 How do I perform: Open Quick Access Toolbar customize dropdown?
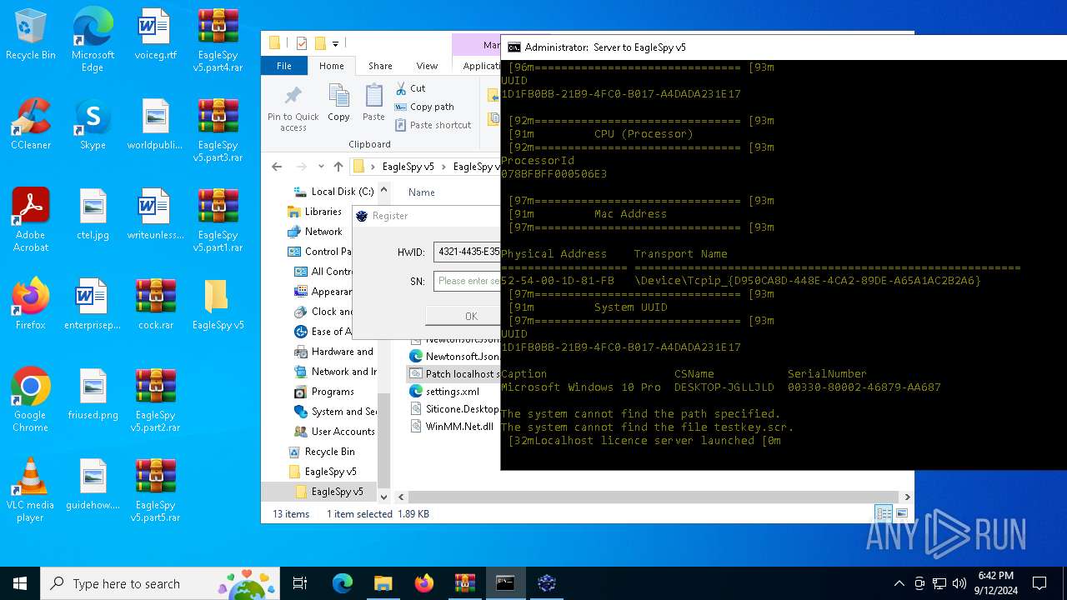[335, 43]
